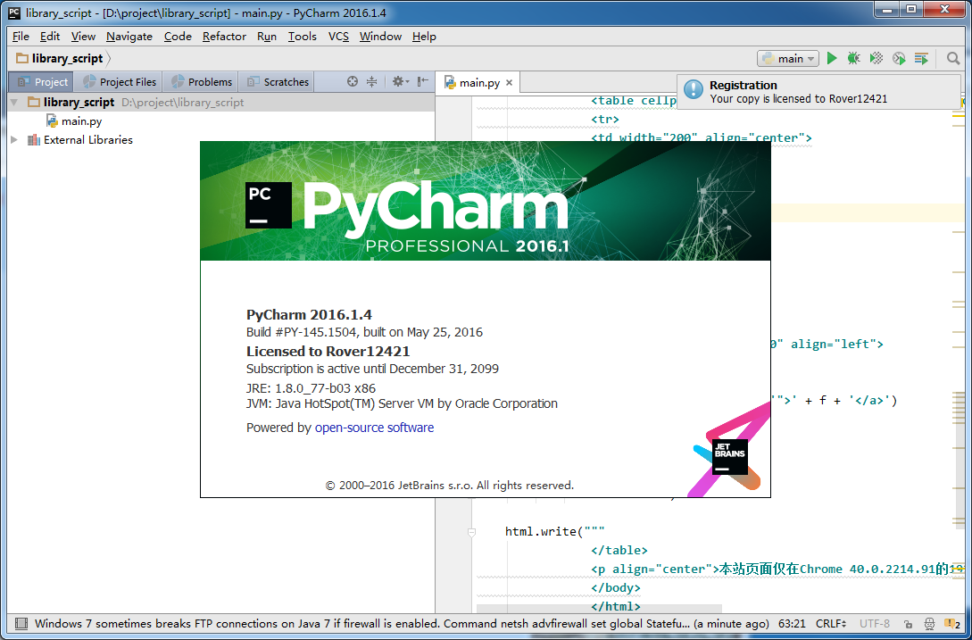Hide the Project tool window icon
This screenshot has height=640, width=972.
[x=423, y=81]
